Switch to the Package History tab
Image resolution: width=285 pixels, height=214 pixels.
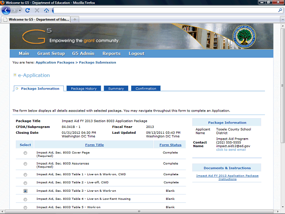(x=84, y=88)
